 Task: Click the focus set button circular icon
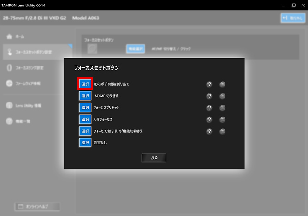point(92,48)
